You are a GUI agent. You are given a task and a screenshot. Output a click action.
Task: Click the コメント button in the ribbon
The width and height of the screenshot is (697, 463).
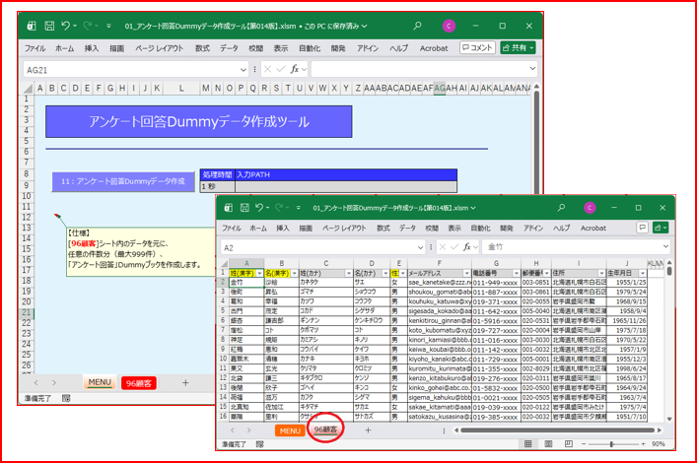(477, 47)
